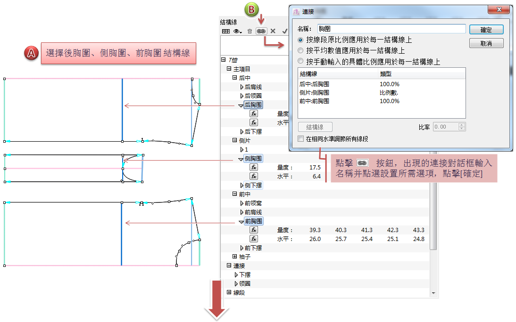Expand the 袖子 tree node

coord(235,257)
